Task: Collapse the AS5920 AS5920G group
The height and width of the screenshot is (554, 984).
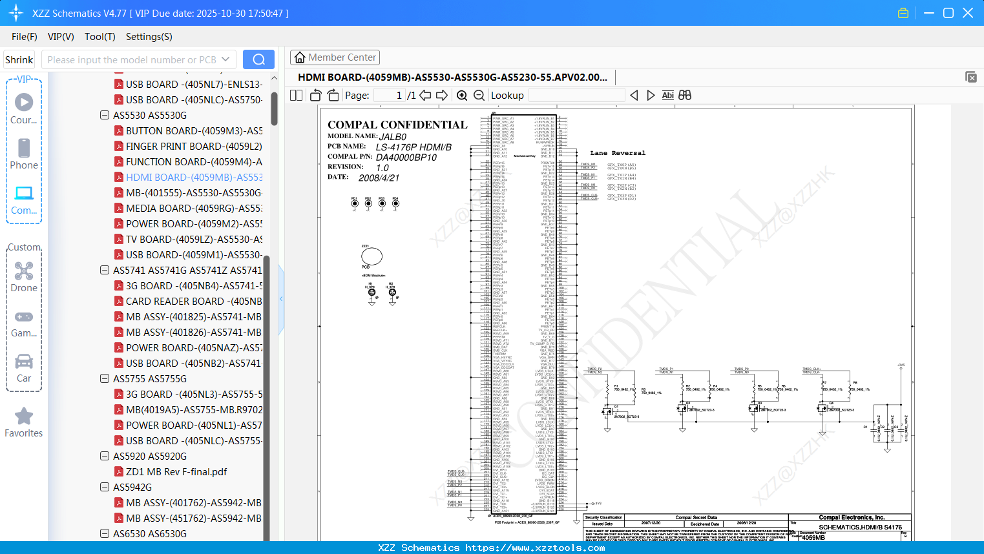Action: click(105, 456)
